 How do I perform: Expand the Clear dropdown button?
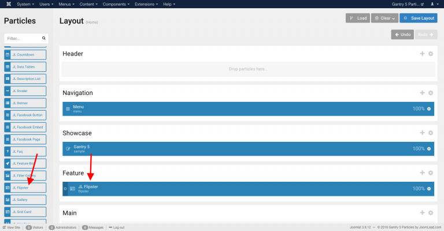(x=384, y=18)
